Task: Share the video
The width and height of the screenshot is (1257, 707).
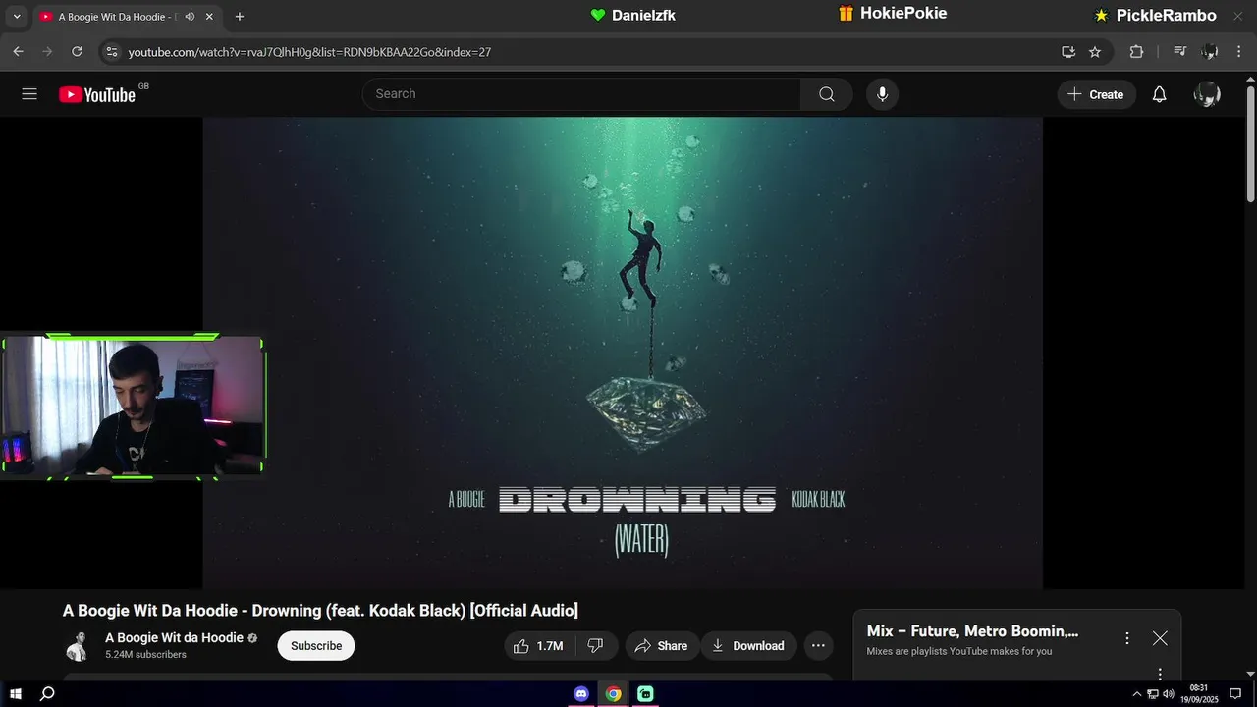Action: pos(662,646)
